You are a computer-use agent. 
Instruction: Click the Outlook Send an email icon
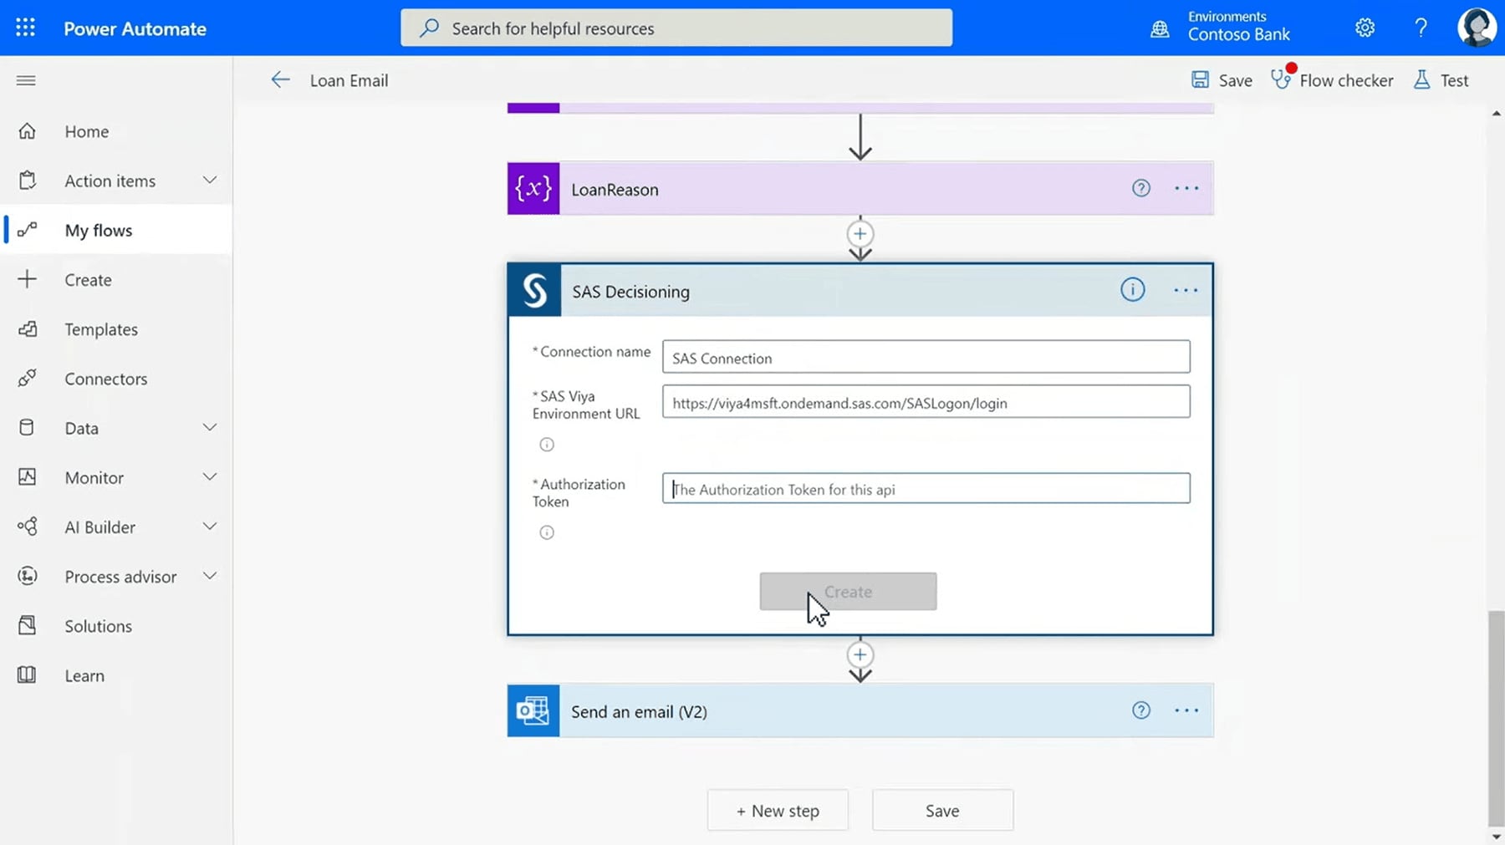click(x=533, y=710)
